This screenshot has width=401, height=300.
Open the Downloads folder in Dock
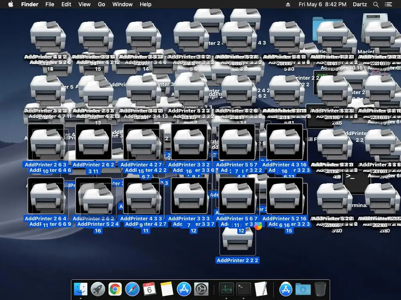tap(303, 289)
